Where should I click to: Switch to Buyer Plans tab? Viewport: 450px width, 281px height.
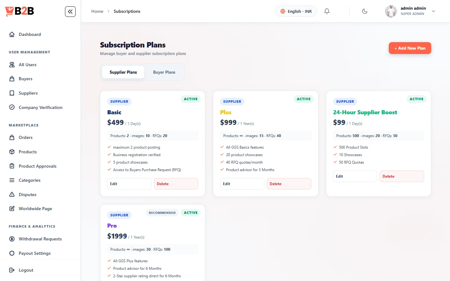coord(164,72)
